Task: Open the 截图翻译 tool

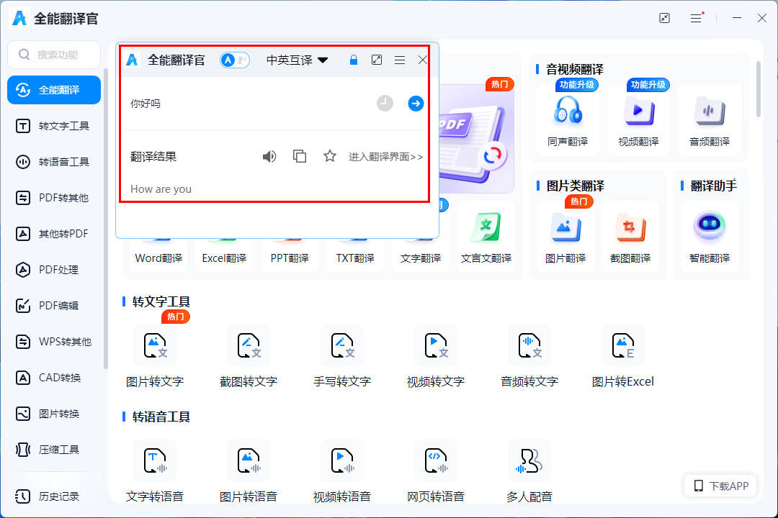Action: [630, 237]
